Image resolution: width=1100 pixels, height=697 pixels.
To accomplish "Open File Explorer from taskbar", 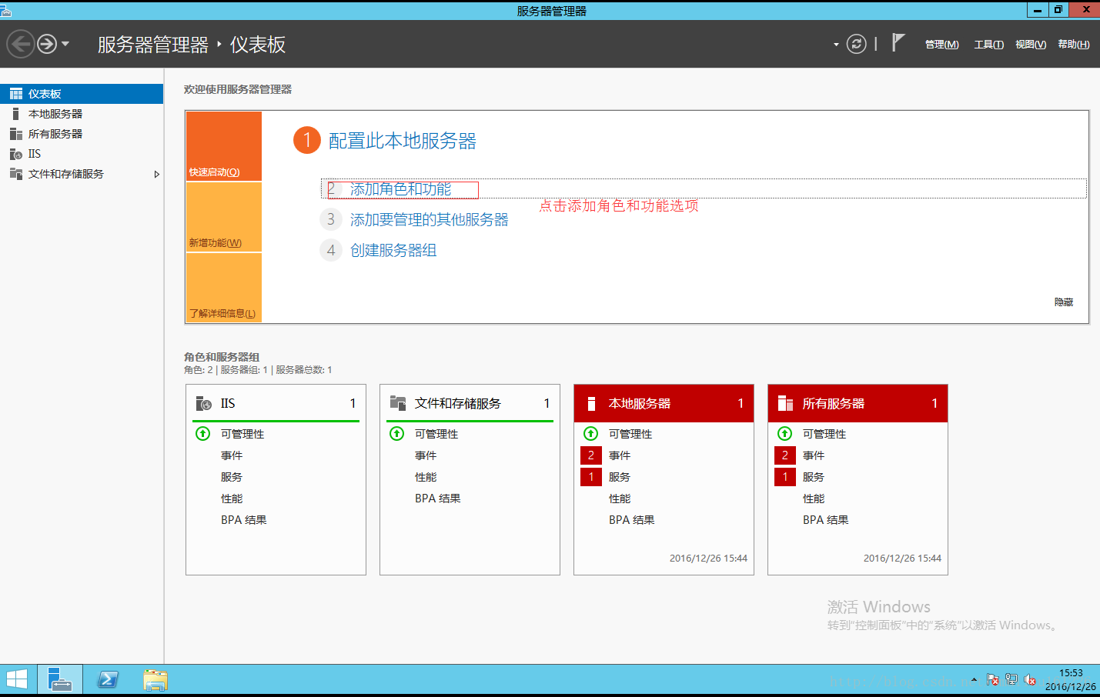I will click(x=155, y=680).
